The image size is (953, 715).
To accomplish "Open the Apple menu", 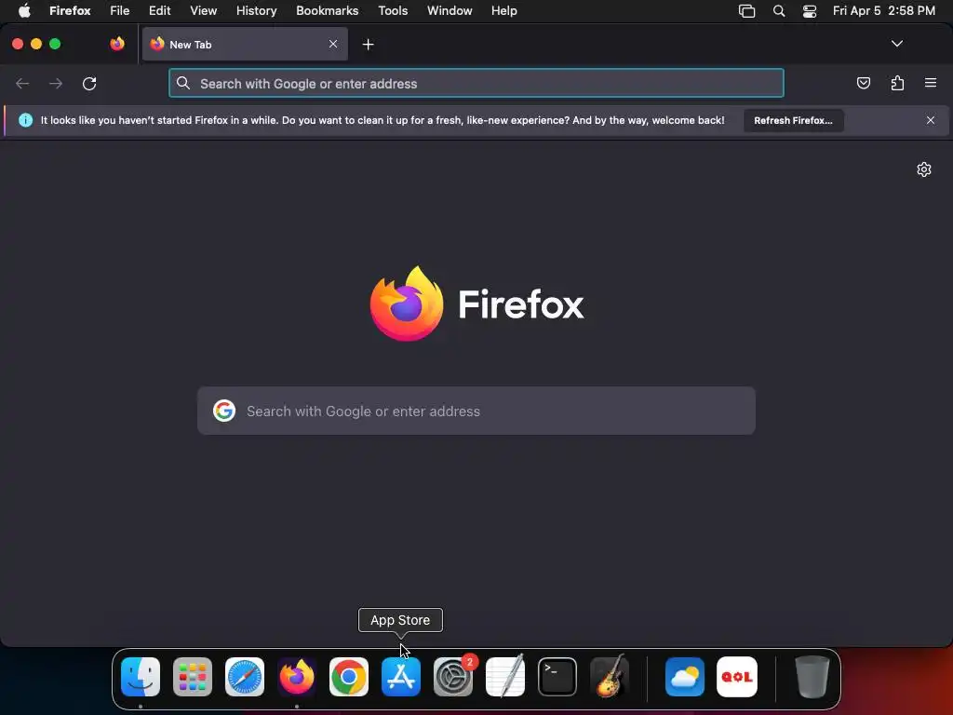I will coord(24,11).
